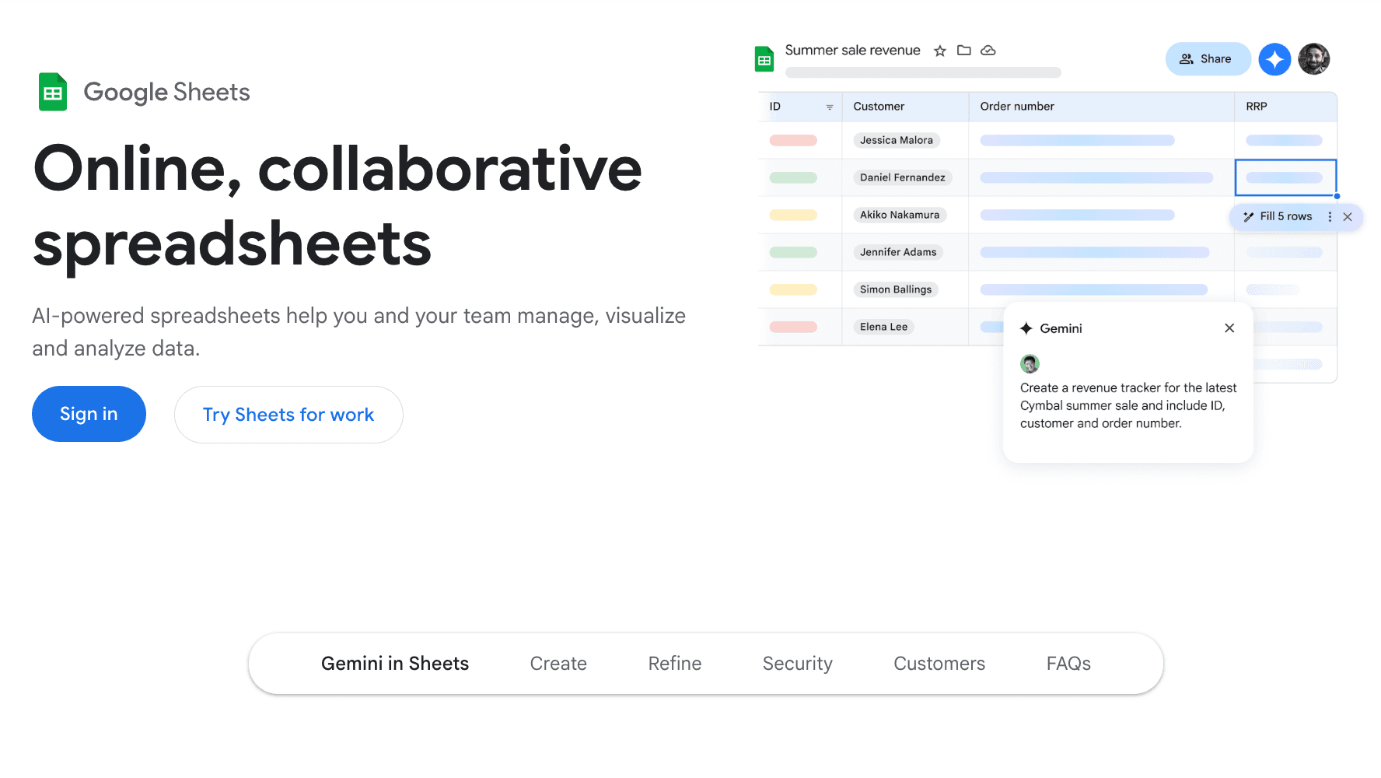Click order number bar in Jessica Malora row

coord(1077,140)
